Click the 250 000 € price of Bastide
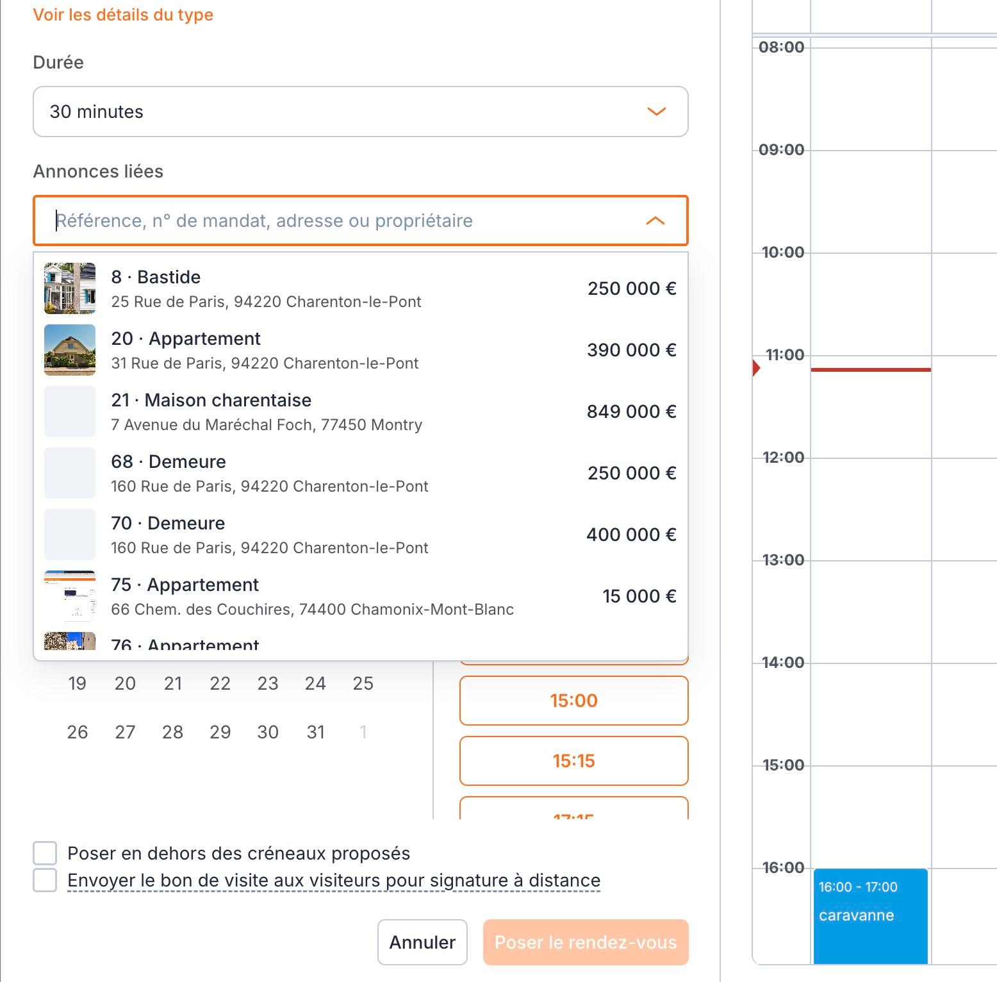The height and width of the screenshot is (982, 997). pyautogui.click(x=632, y=288)
